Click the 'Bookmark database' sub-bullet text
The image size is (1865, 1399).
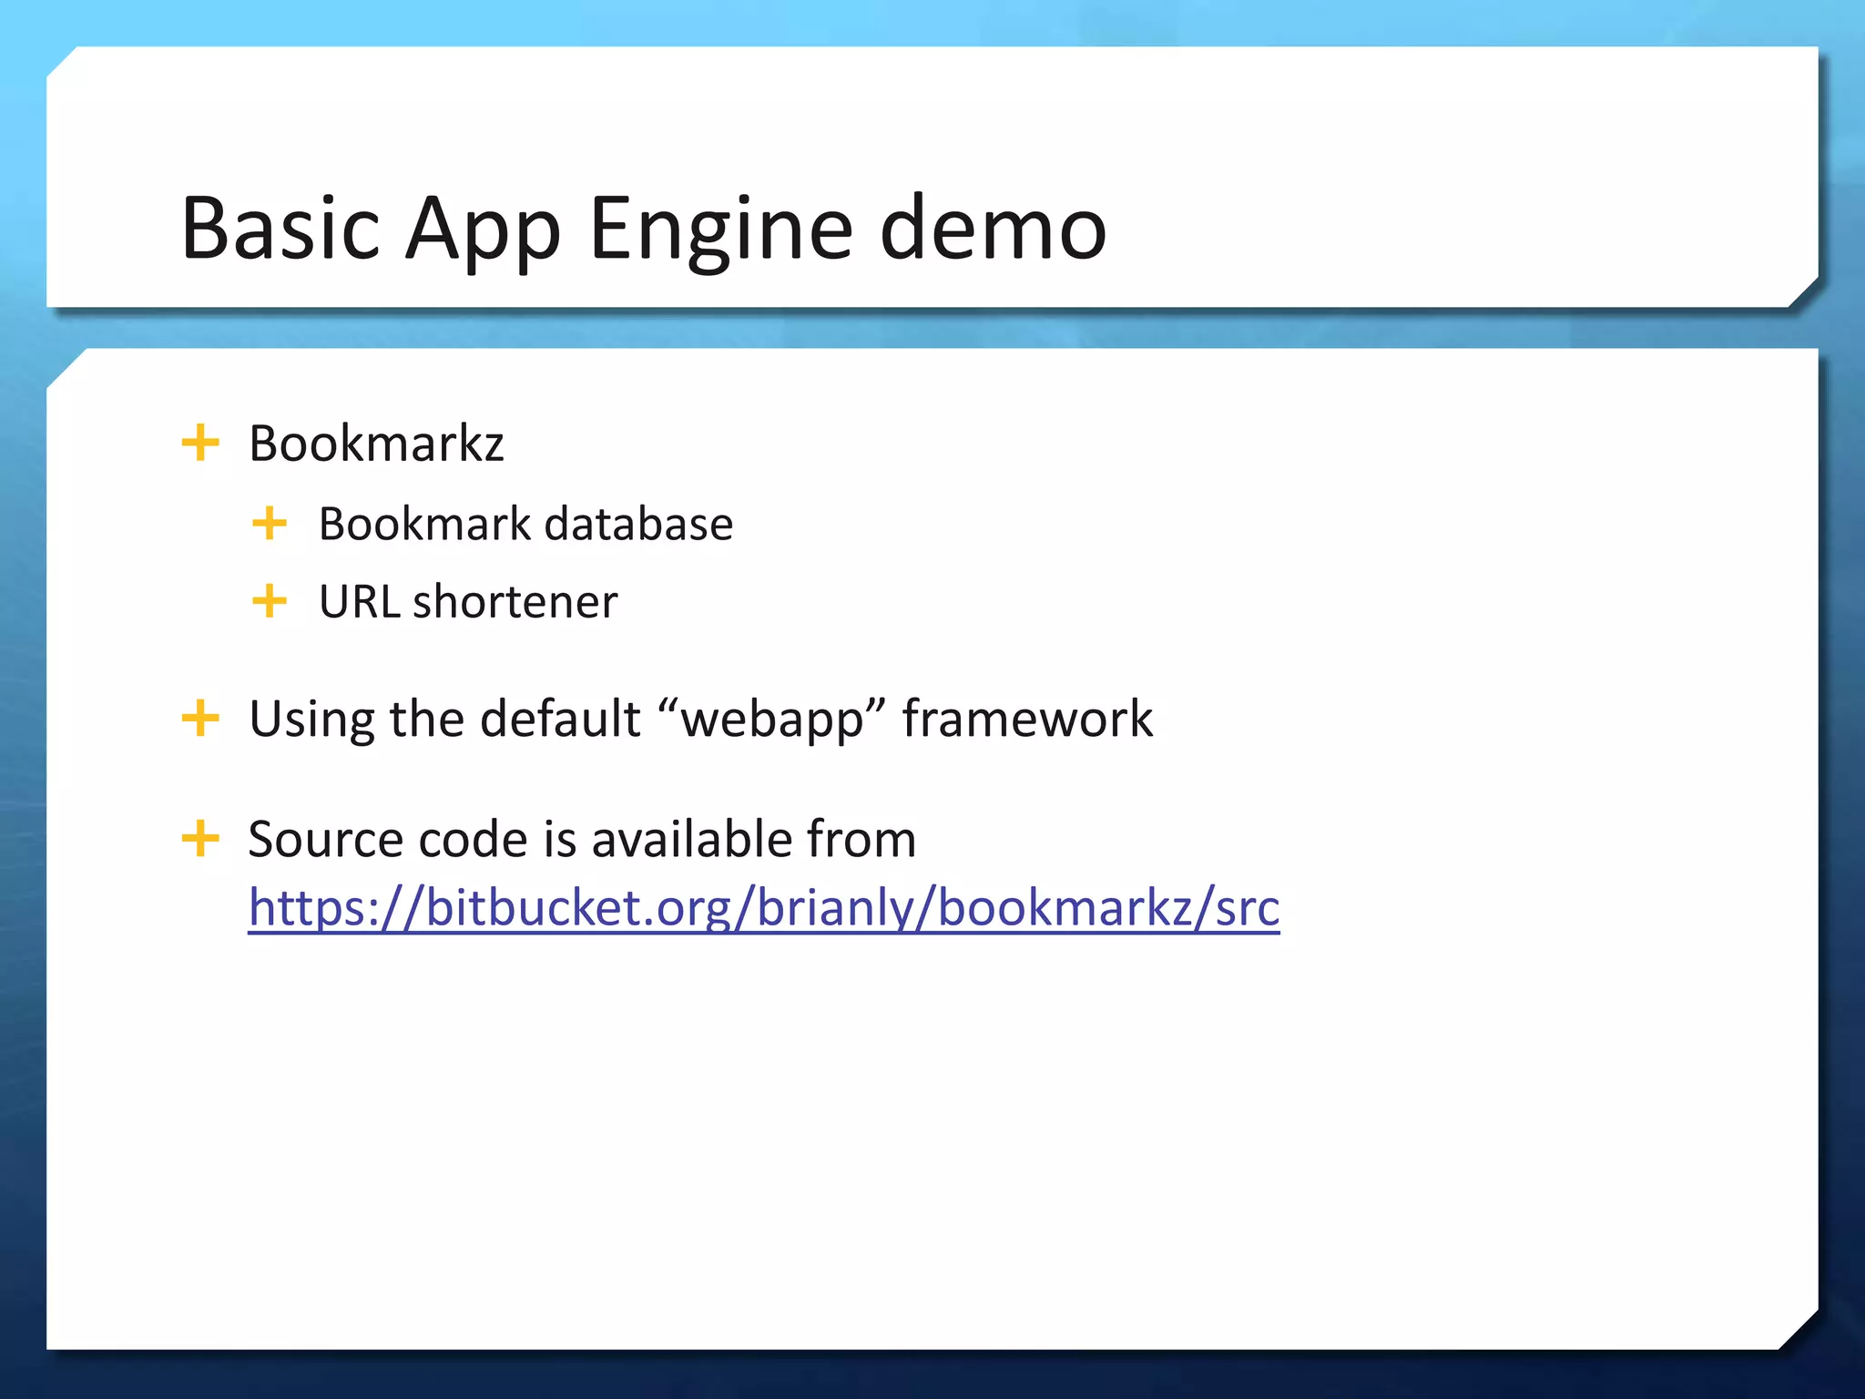(x=525, y=524)
